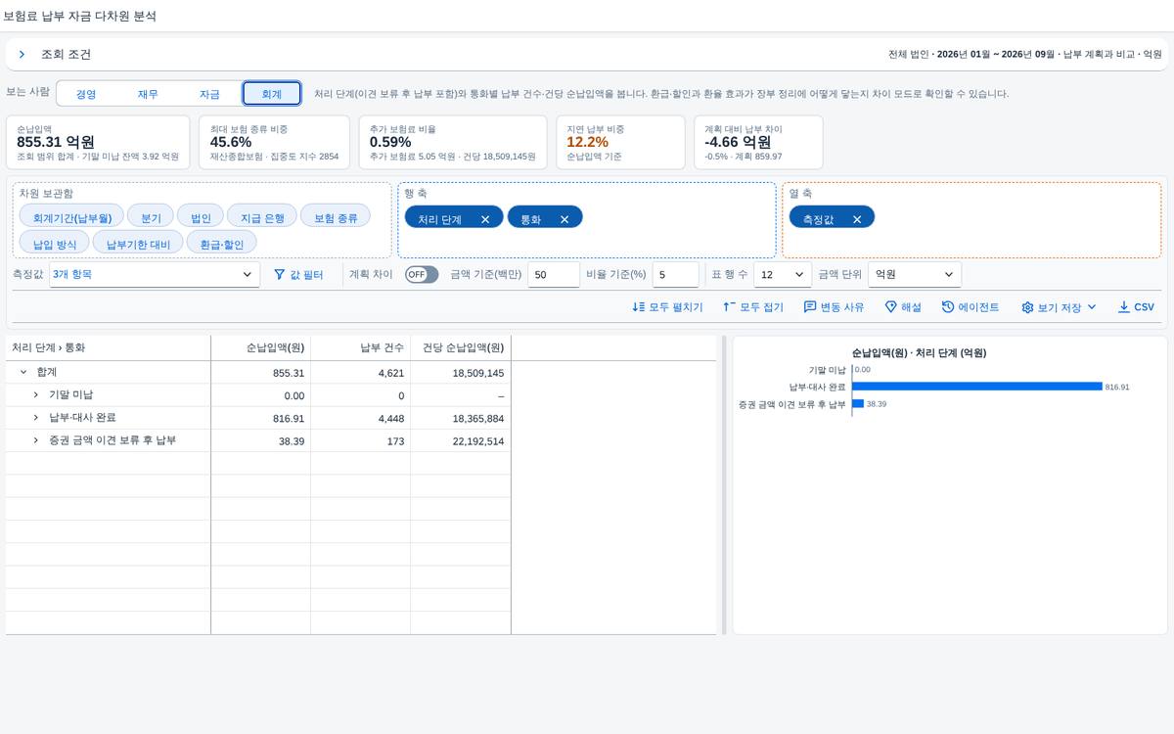Open the 보기 저장 menu
The image size is (1174, 734).
(x=1059, y=307)
